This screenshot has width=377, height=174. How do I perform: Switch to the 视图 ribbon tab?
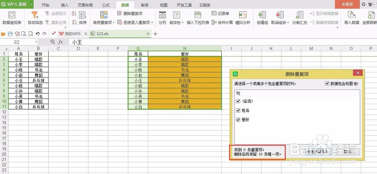click(164, 5)
